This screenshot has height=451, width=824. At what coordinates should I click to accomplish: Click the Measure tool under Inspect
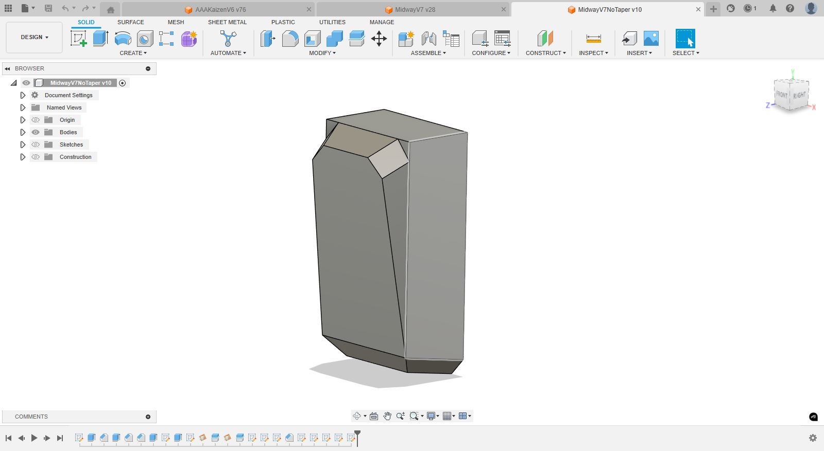593,39
